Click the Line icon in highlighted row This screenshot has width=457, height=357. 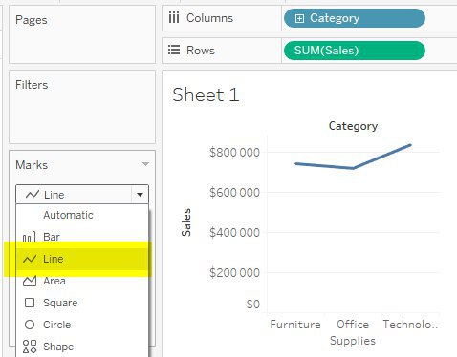pyautogui.click(x=30, y=259)
